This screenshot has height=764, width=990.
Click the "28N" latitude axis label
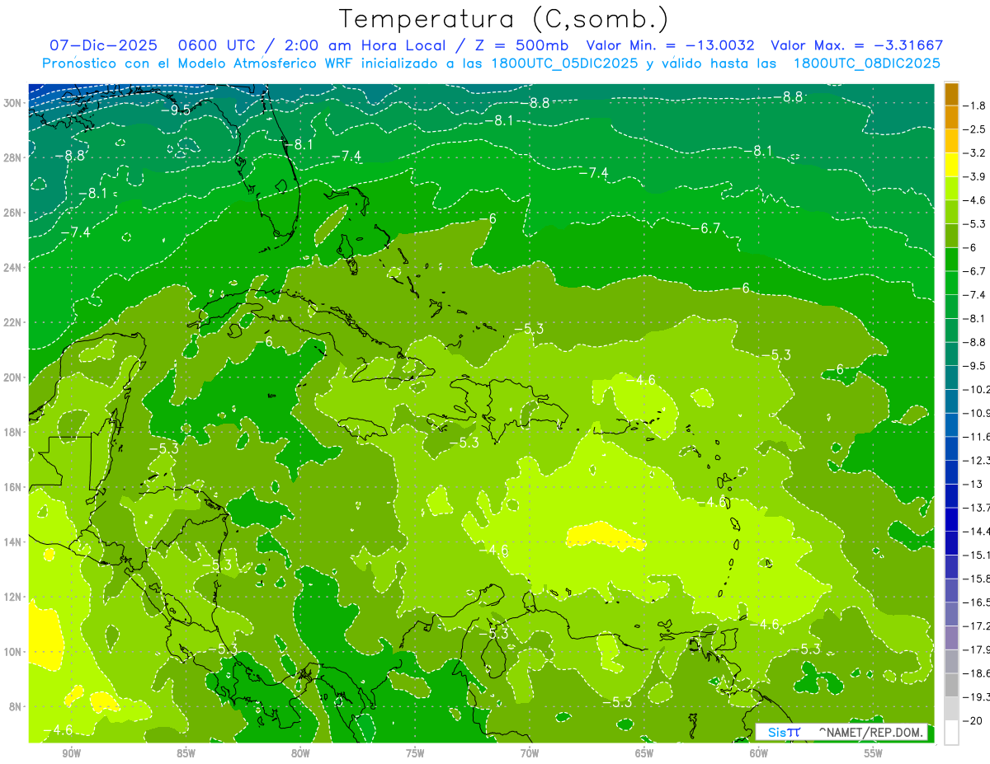pyautogui.click(x=12, y=157)
